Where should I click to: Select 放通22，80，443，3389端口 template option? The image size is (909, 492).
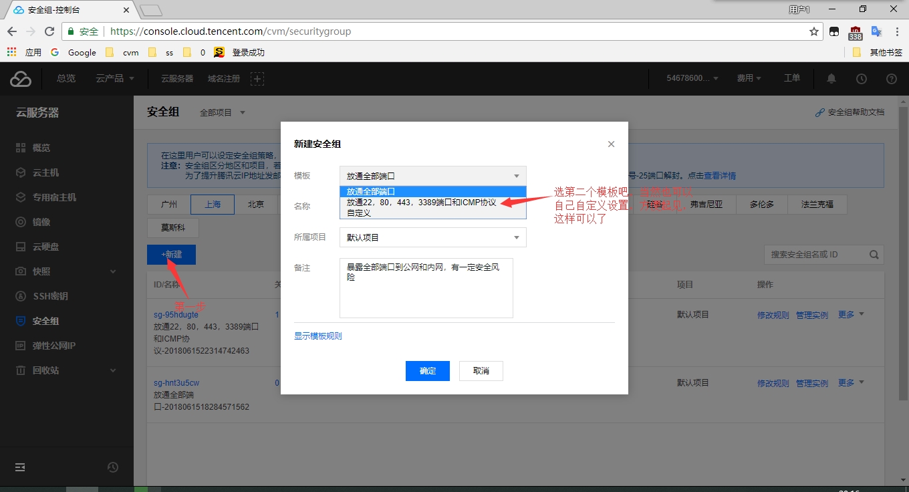click(x=433, y=202)
